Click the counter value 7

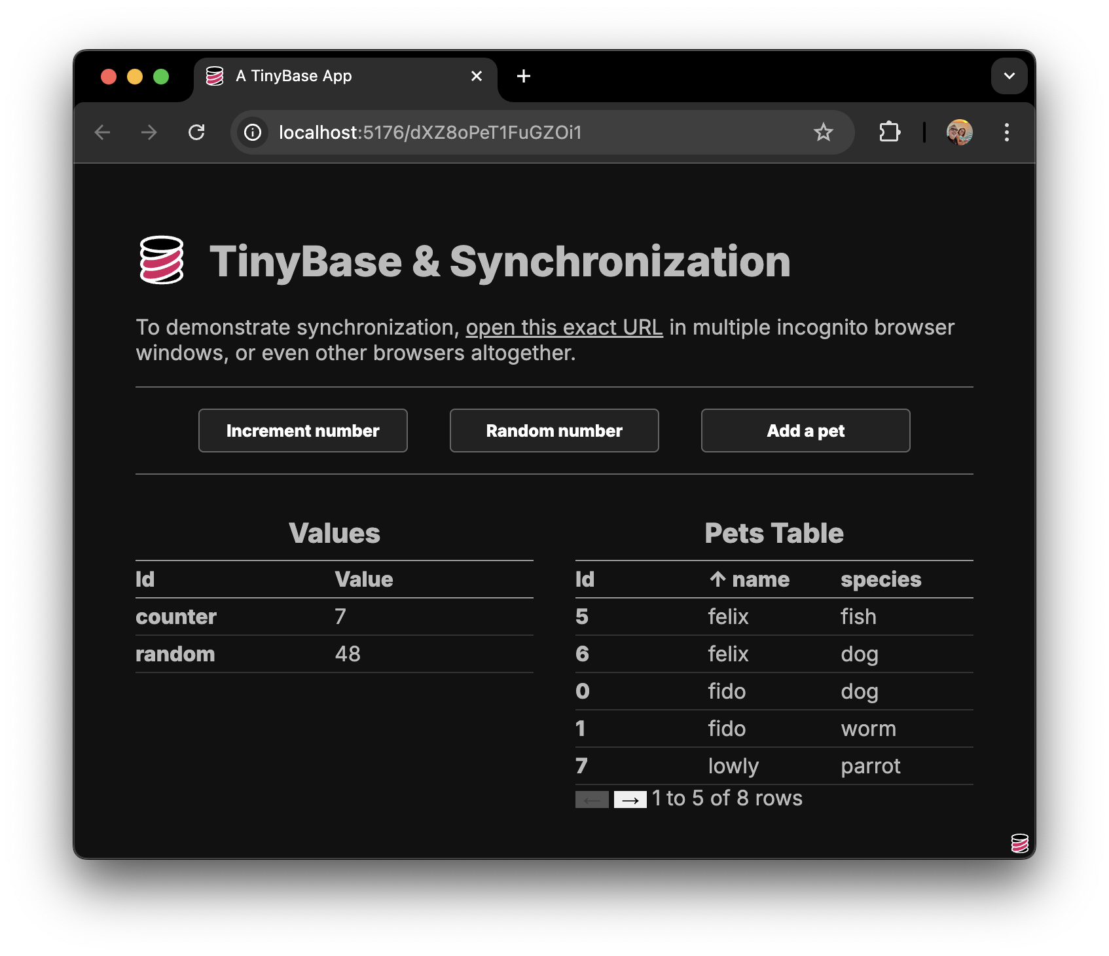point(340,617)
